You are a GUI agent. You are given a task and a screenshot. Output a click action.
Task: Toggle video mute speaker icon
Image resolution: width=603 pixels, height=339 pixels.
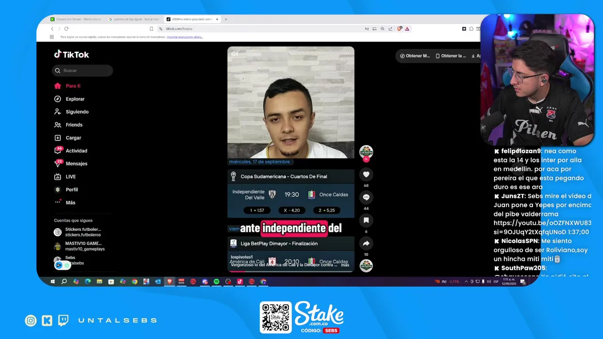235,53
